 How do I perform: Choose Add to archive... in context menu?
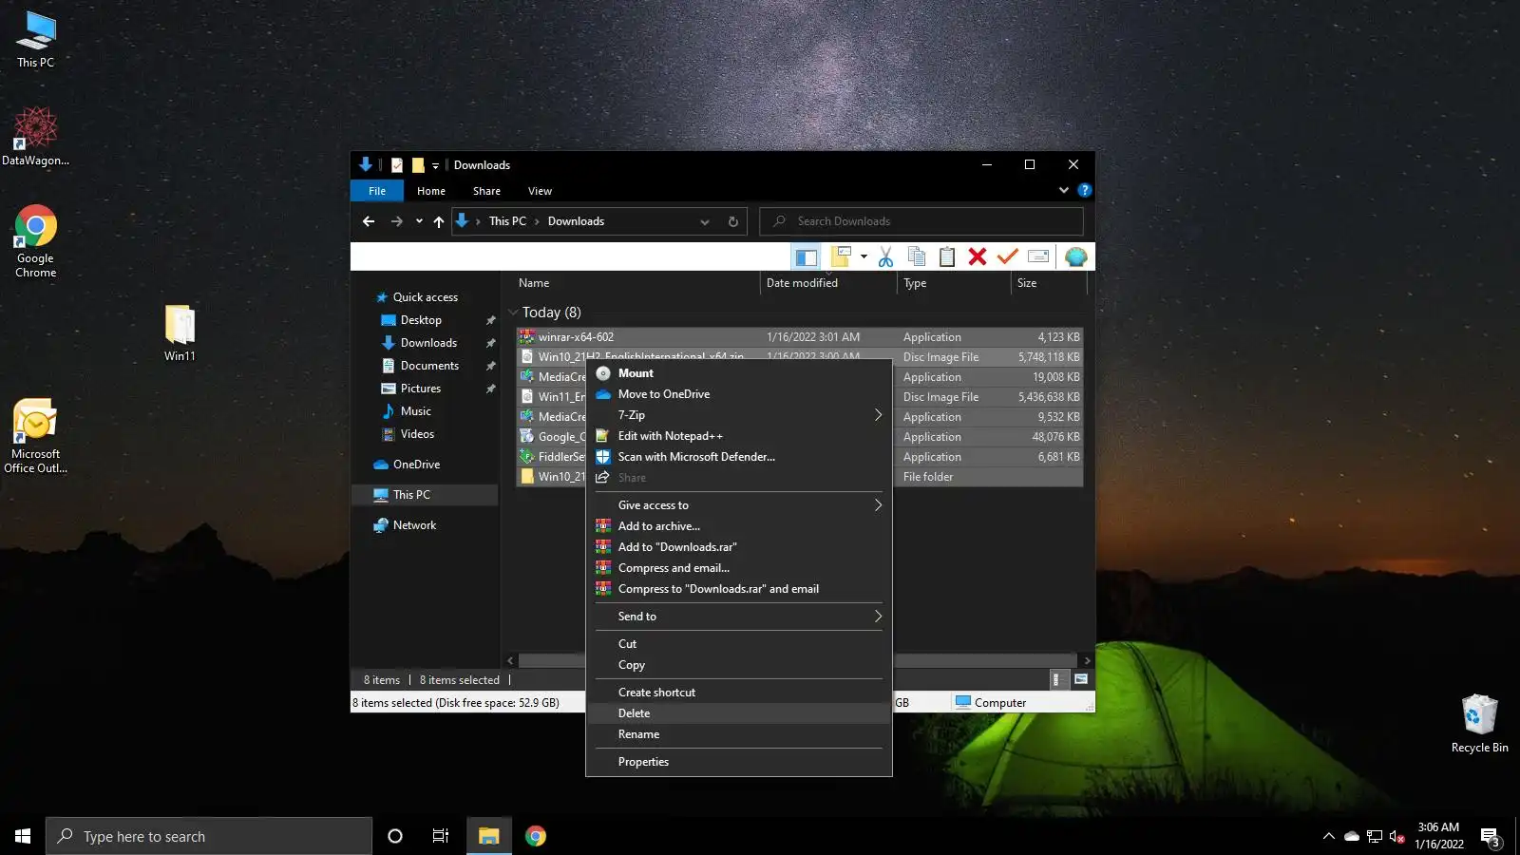pyautogui.click(x=739, y=526)
